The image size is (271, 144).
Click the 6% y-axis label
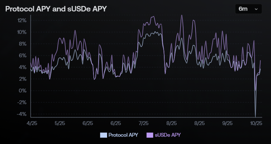23,55
